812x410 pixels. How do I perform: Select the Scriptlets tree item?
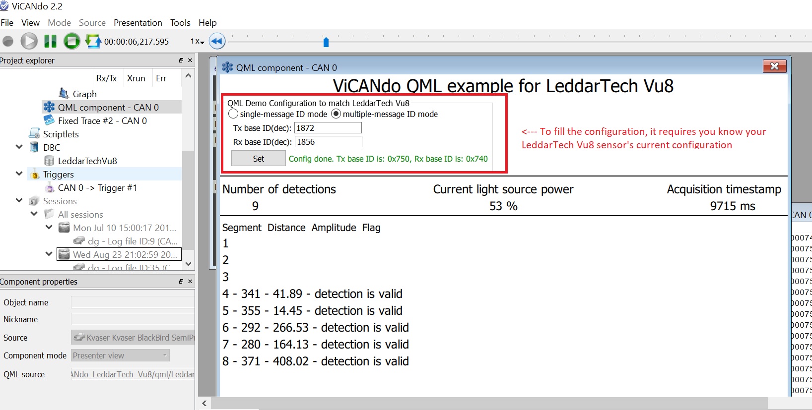click(61, 134)
